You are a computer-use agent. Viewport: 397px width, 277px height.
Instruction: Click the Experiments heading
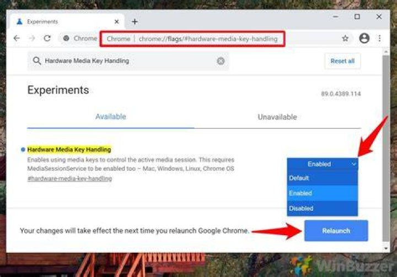58,90
